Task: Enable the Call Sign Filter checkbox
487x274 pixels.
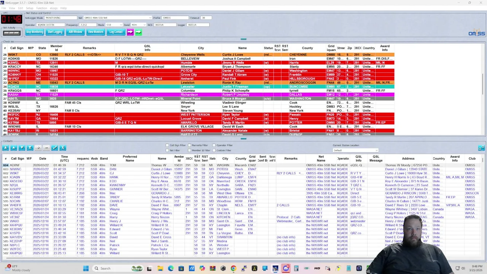Action: (167, 145)
